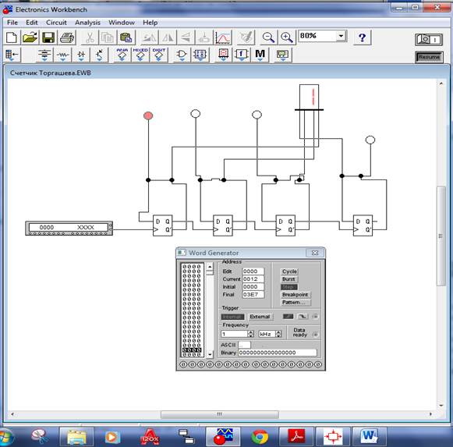The height and width of the screenshot is (447, 453).
Task: Click the Final address field 03E7
Action: coord(253,295)
